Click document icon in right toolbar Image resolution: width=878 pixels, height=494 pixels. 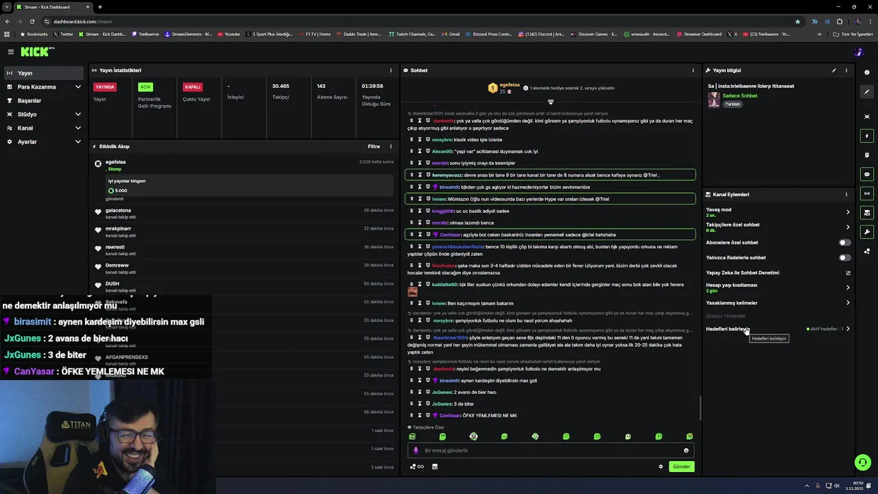867,155
